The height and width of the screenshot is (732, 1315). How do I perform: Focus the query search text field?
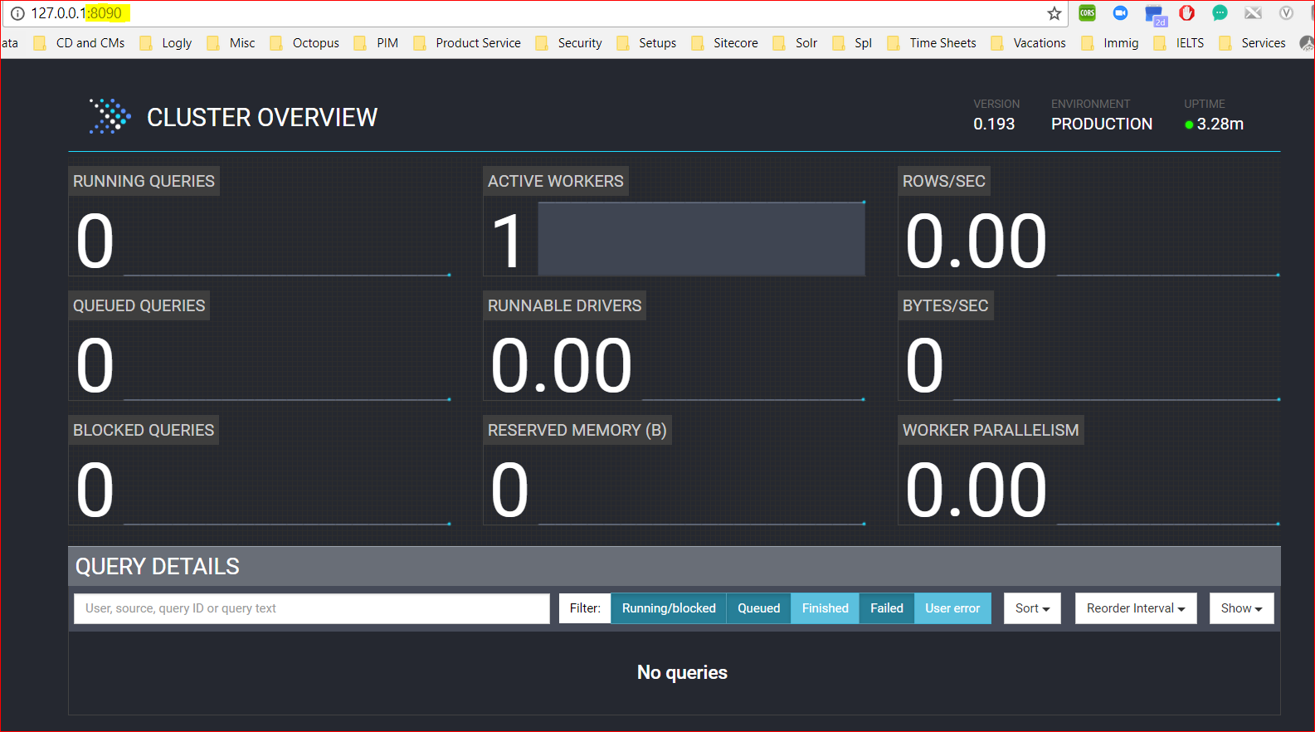click(312, 608)
